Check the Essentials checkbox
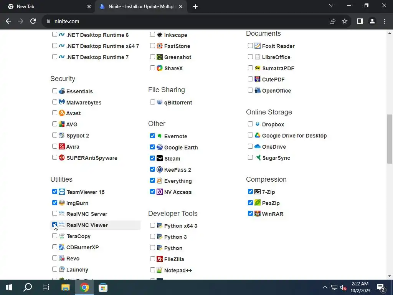The image size is (393, 295). pyautogui.click(x=54, y=91)
